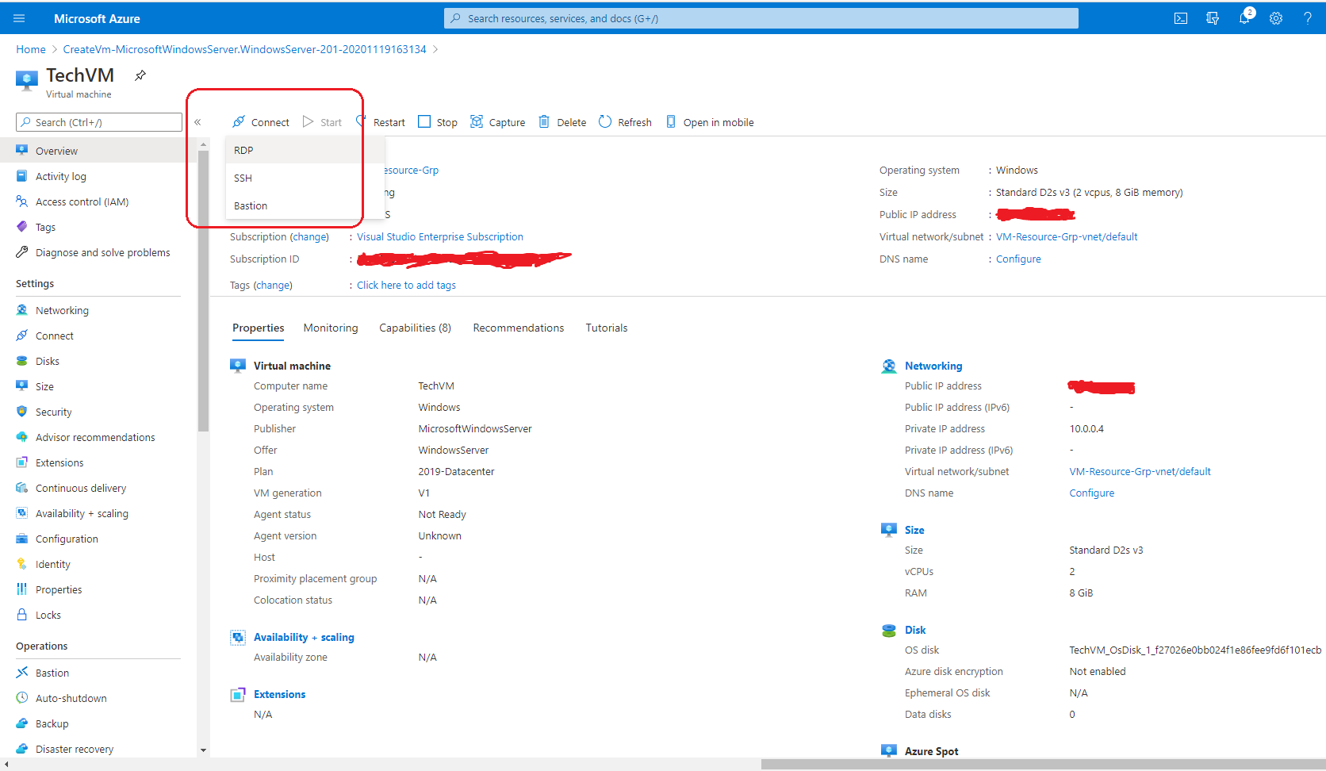Choose Bastion from Connect dropdown
Screen dimensions: 1326x771
(x=305, y=205)
